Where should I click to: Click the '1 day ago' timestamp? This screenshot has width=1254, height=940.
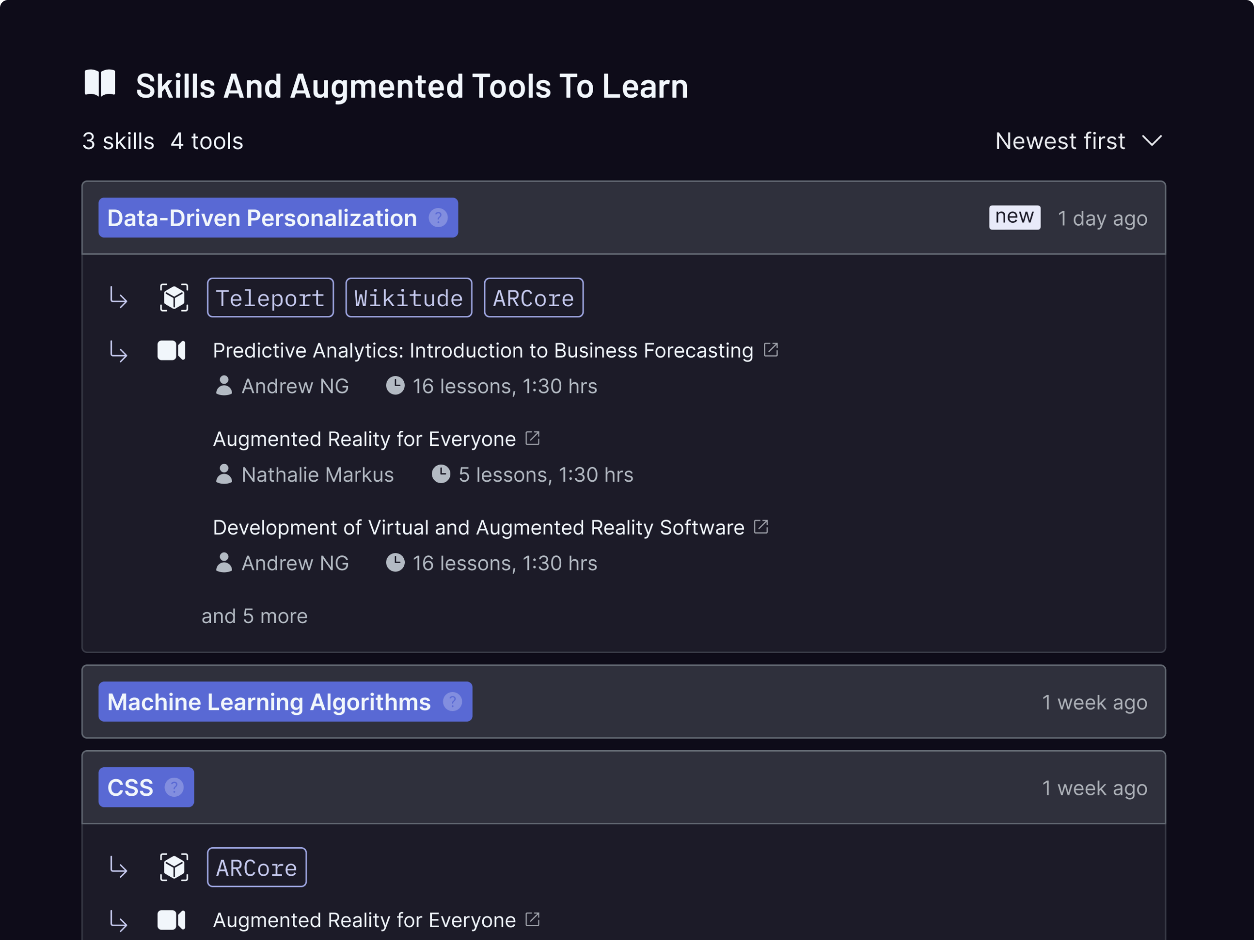click(1102, 218)
